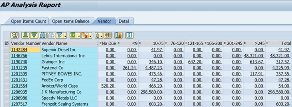Open the 317.57 total for Grainger
Screen dimensions: 292x107
coord(283,62)
